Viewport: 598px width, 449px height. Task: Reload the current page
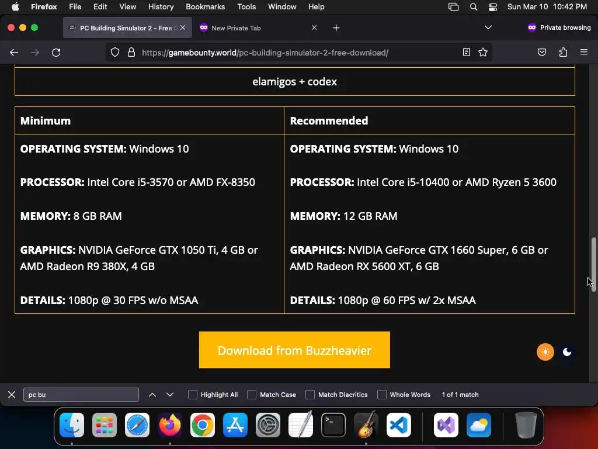(x=56, y=52)
